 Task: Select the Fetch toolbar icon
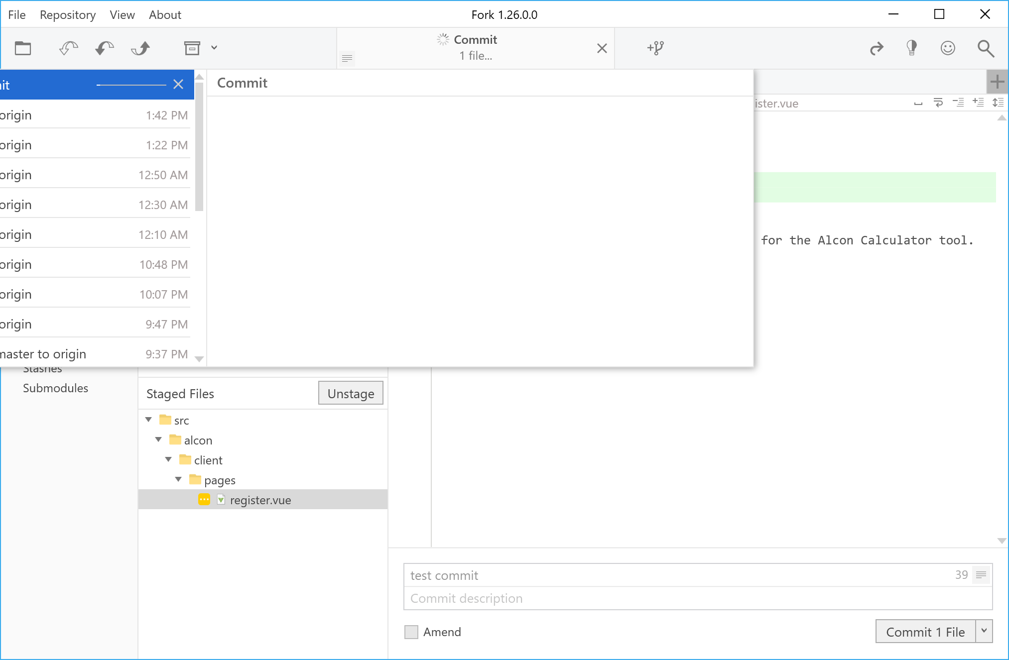point(68,48)
